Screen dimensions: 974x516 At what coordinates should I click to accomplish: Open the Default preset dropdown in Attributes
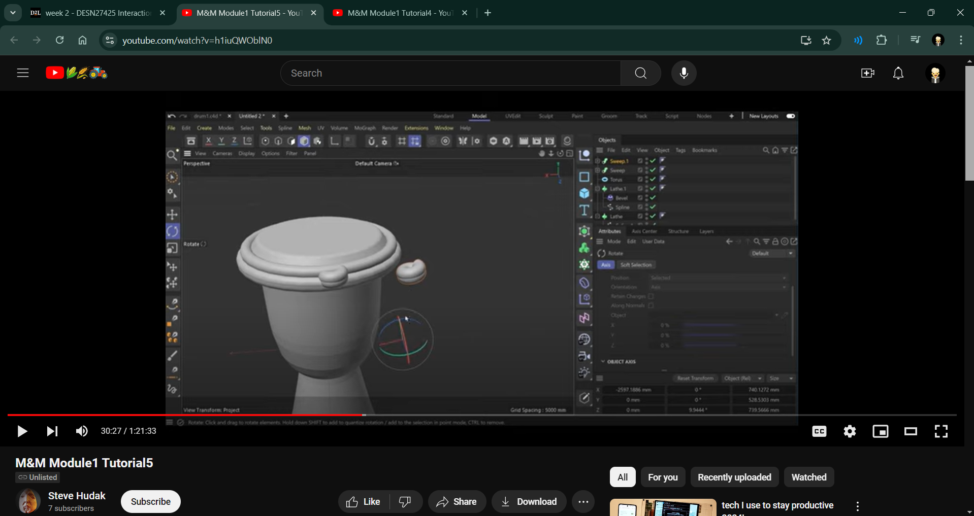(x=772, y=253)
